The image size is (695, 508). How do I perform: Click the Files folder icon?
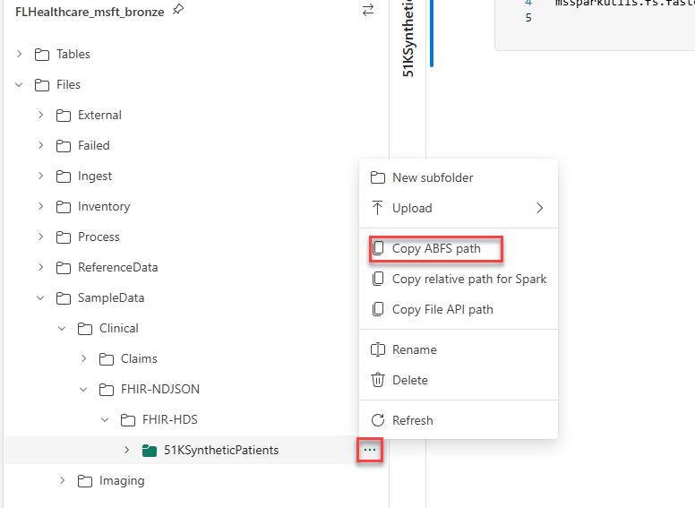point(42,84)
